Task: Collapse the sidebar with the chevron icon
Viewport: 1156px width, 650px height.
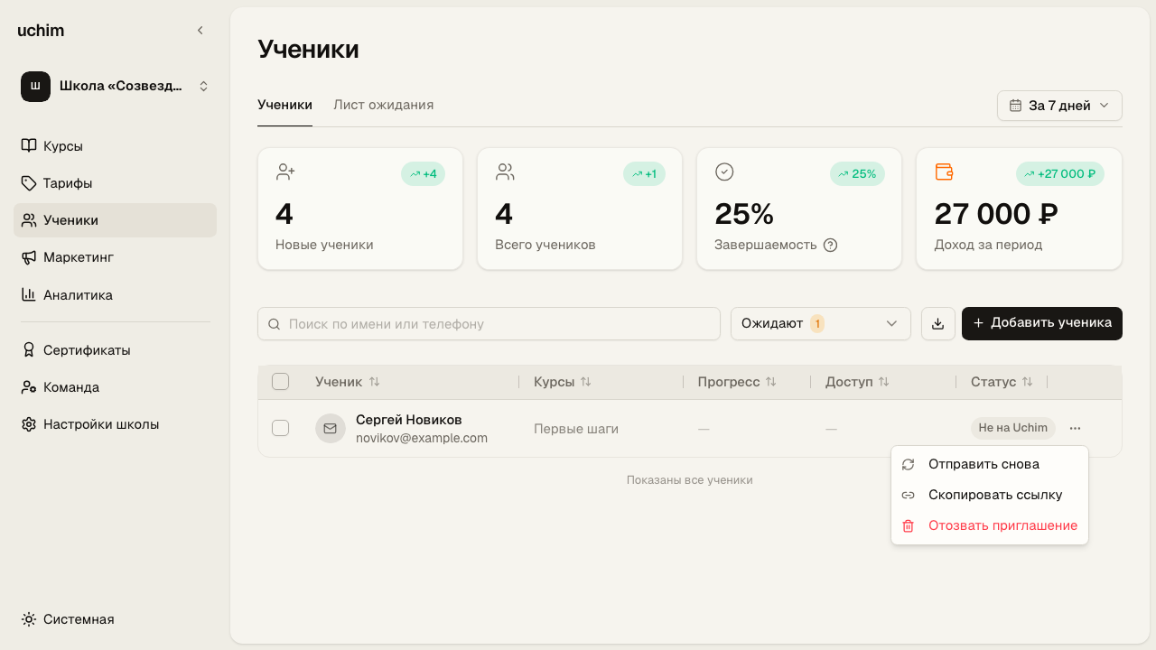Action: pos(200,31)
